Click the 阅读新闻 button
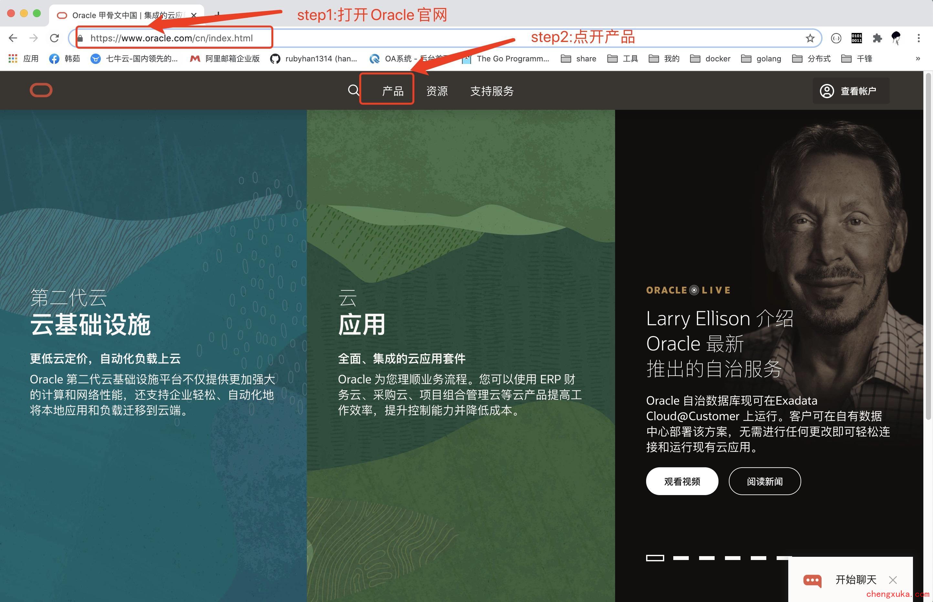 click(x=764, y=481)
